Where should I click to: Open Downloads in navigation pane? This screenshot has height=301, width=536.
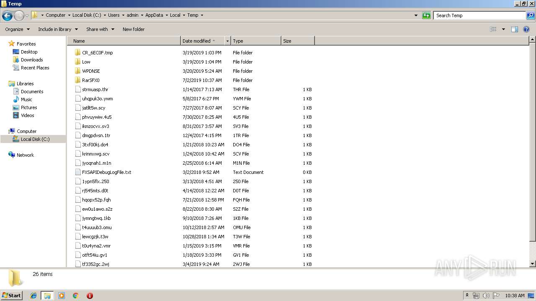[32, 60]
